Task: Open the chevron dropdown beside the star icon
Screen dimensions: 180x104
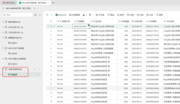Action: pyautogui.click(x=38, y=8)
